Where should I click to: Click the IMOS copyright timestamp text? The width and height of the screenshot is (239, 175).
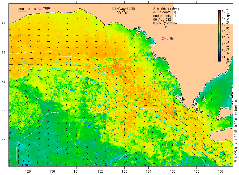pos(236,130)
